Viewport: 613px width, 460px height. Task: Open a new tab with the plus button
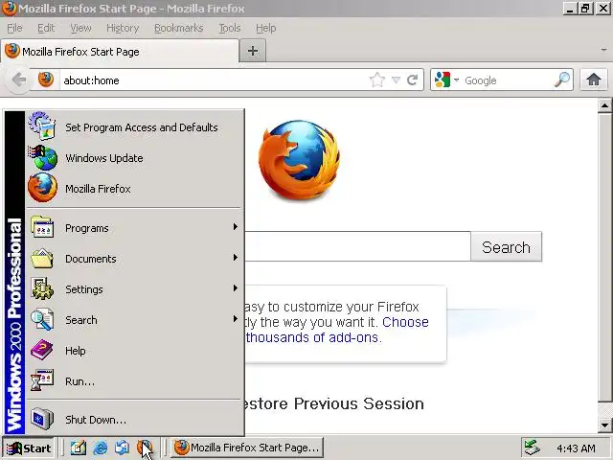253,51
